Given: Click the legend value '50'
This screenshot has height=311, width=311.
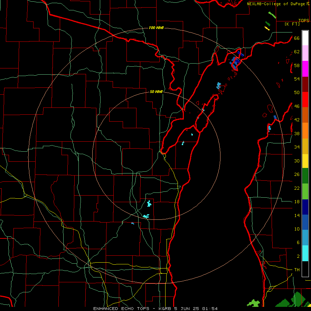Looking at the screenshot, I should pos(297,92).
